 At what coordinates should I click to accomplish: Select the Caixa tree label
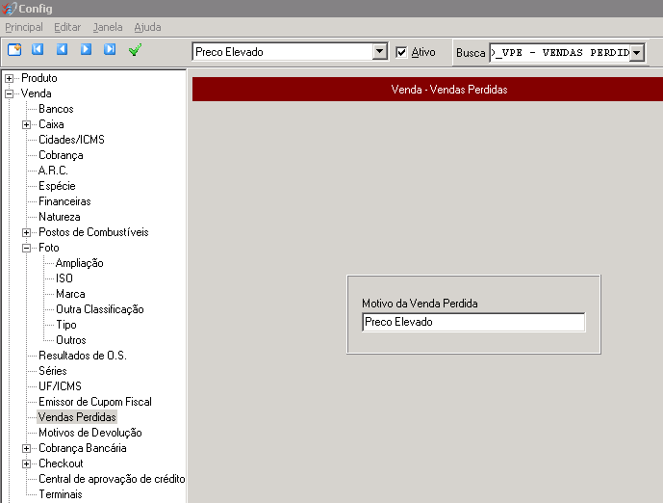51,124
